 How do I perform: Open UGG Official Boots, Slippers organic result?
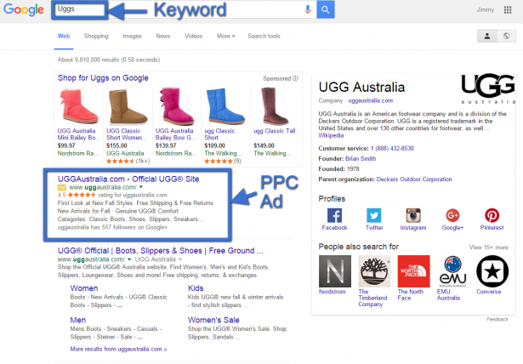coord(161,251)
